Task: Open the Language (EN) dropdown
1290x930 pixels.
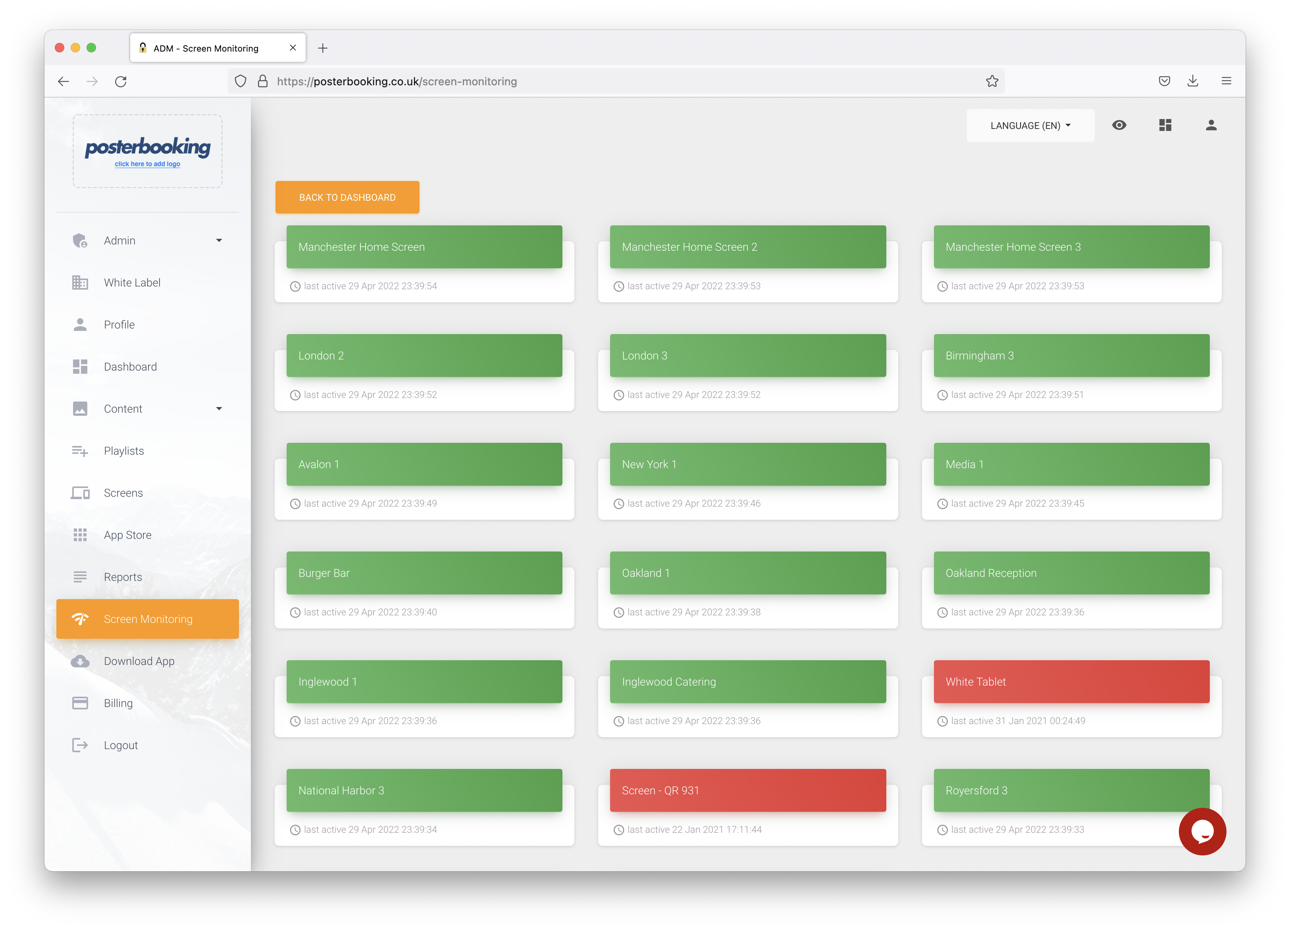Action: (1030, 126)
